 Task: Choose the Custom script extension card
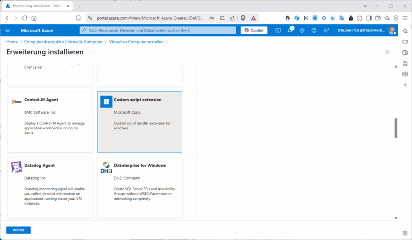pos(140,122)
